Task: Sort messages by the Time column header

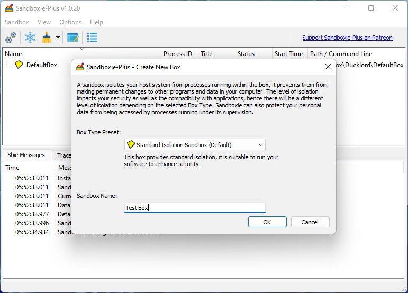Action: pyautogui.click(x=29, y=168)
